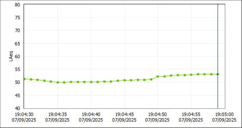Click the LAeq axis title
Image resolution: width=242 pixels, height=128 pixels.
pos(11,56)
